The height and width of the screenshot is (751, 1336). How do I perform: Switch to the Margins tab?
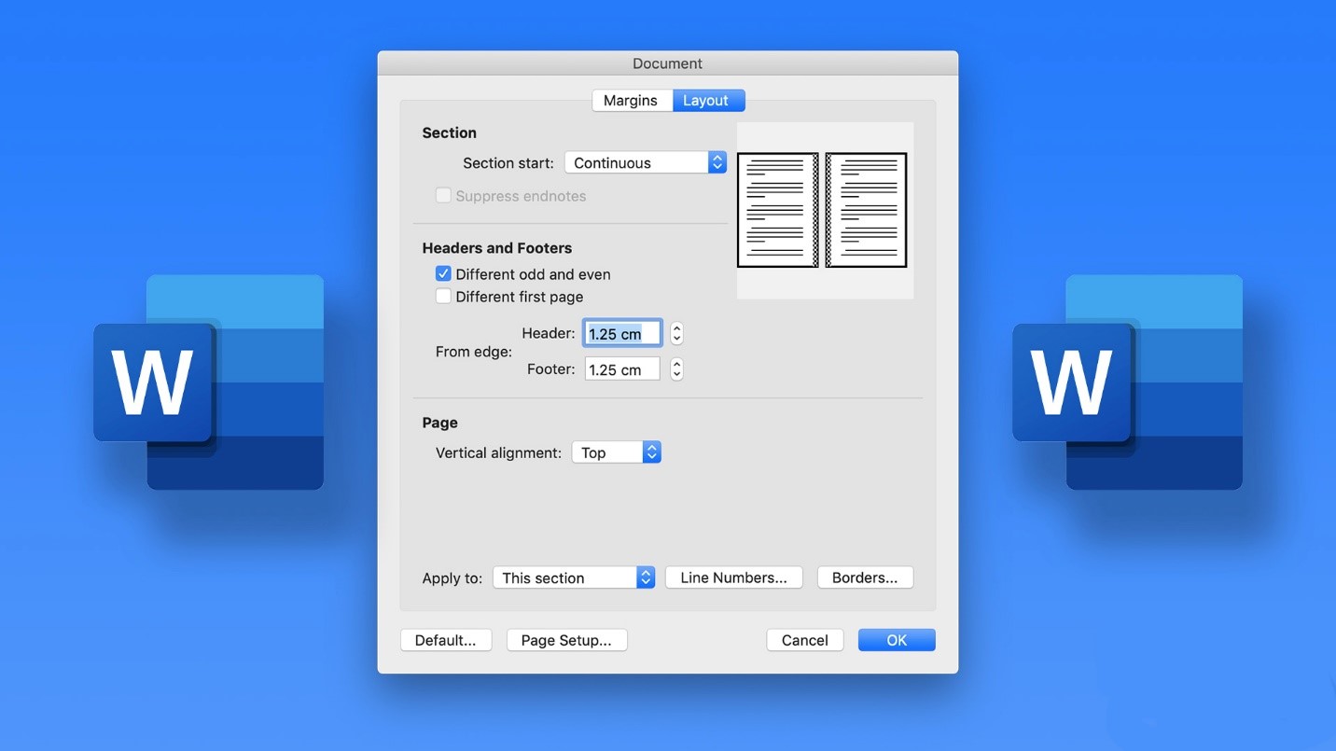point(632,101)
